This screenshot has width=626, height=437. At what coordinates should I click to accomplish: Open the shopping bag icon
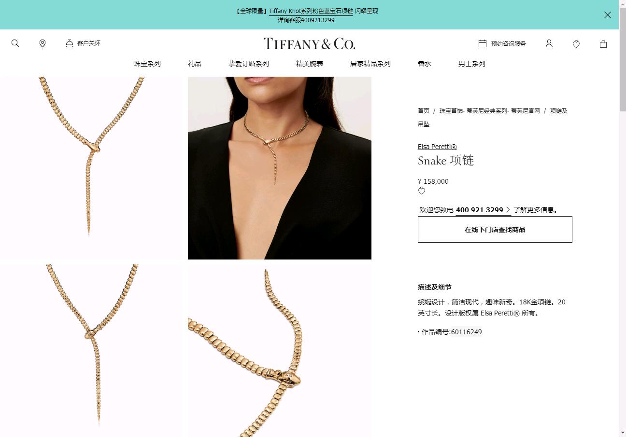tap(603, 44)
